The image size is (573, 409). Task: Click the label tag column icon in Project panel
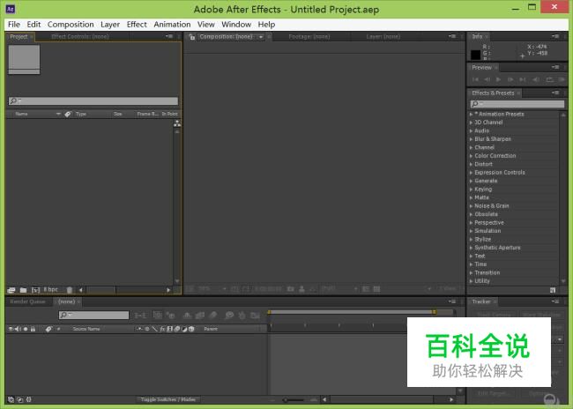(68, 114)
